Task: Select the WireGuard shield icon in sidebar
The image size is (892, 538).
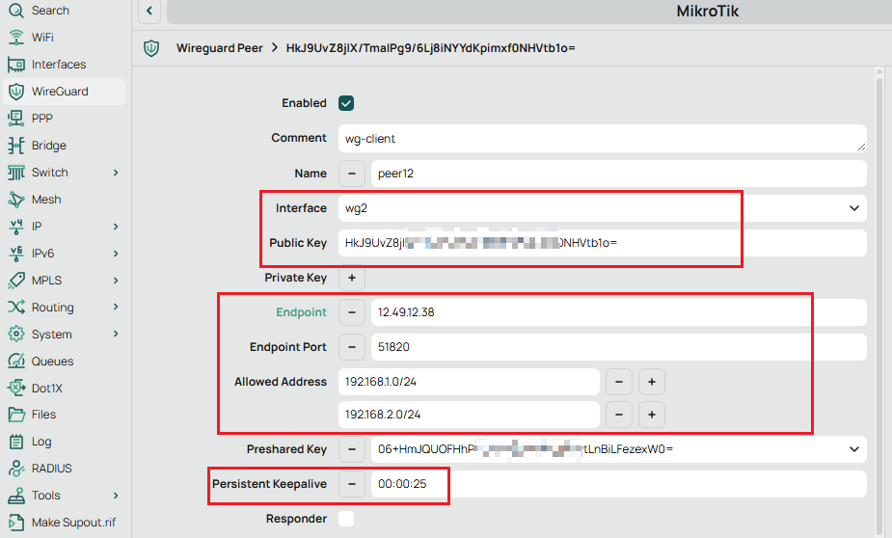Action: tap(16, 92)
